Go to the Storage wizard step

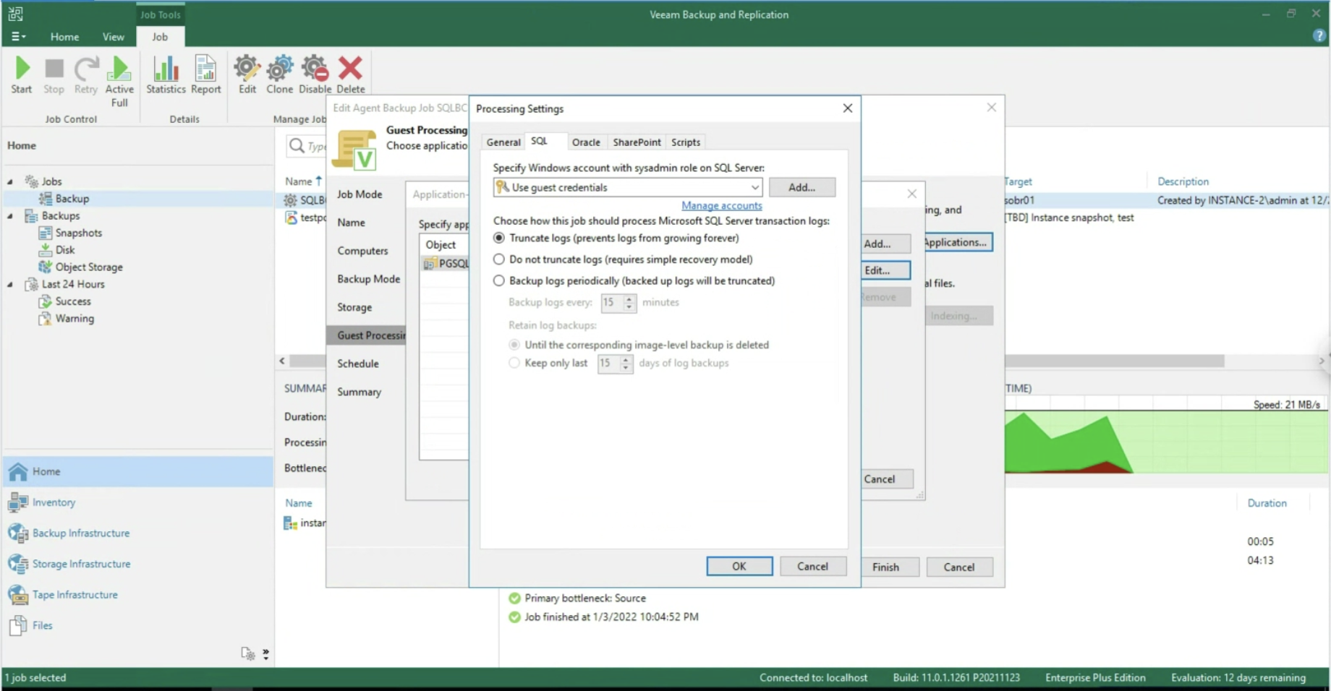coord(354,307)
